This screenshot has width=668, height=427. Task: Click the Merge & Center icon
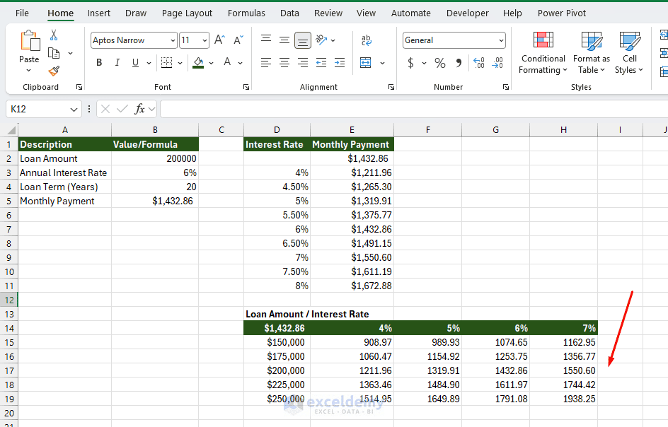(366, 63)
